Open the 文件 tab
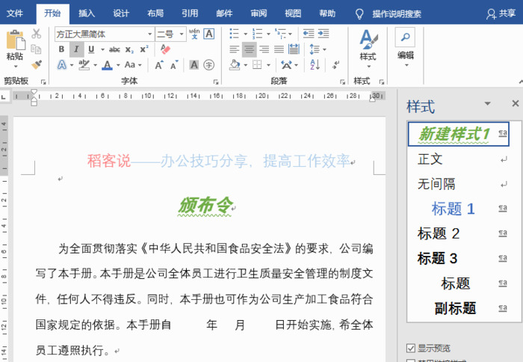Viewport: 523px width, 362px height. (x=15, y=13)
